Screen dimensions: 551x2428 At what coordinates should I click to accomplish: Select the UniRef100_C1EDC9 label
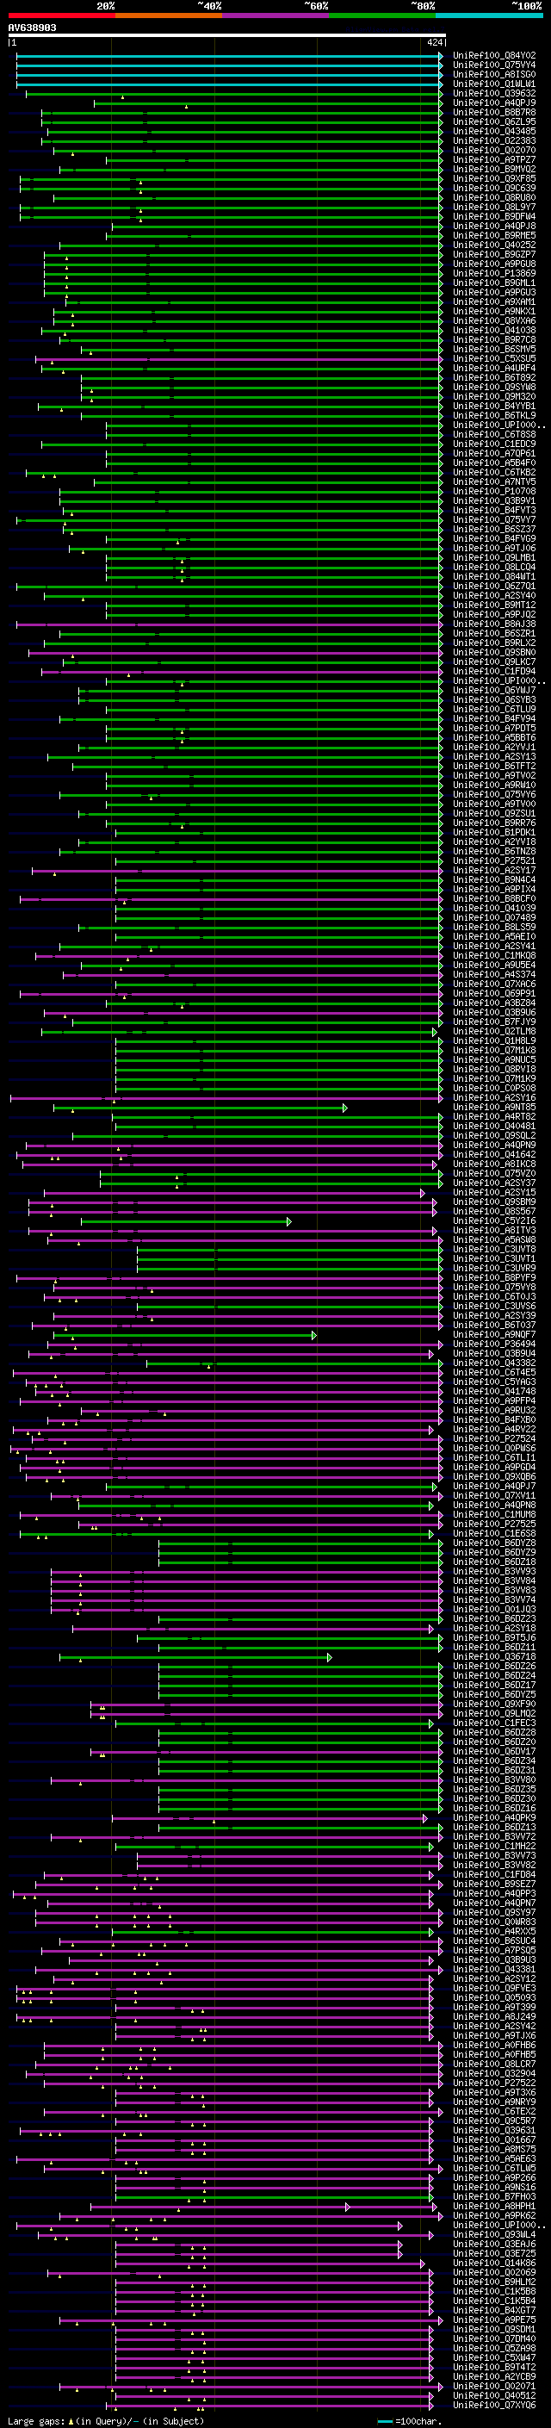tap(494, 444)
